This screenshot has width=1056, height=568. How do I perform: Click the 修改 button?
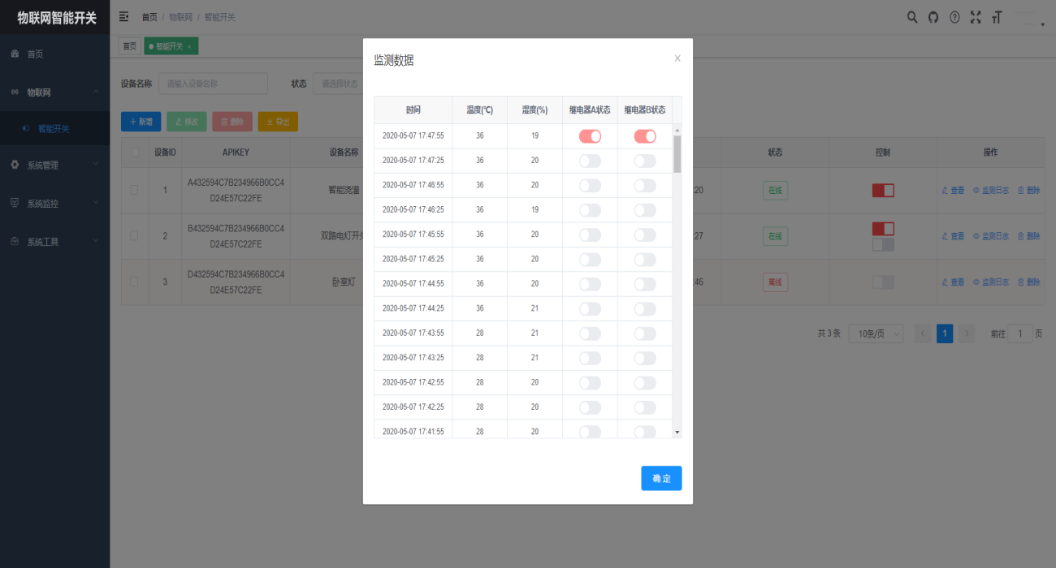click(187, 122)
